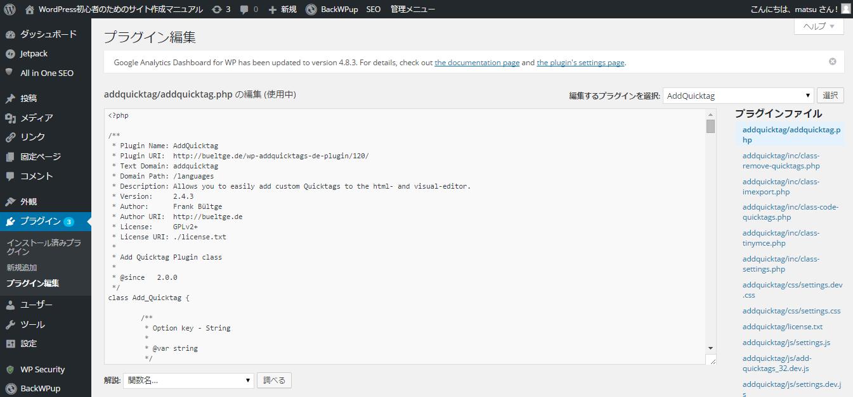Click the BackWPup icon in top bar
The image size is (853, 397).
click(x=311, y=9)
